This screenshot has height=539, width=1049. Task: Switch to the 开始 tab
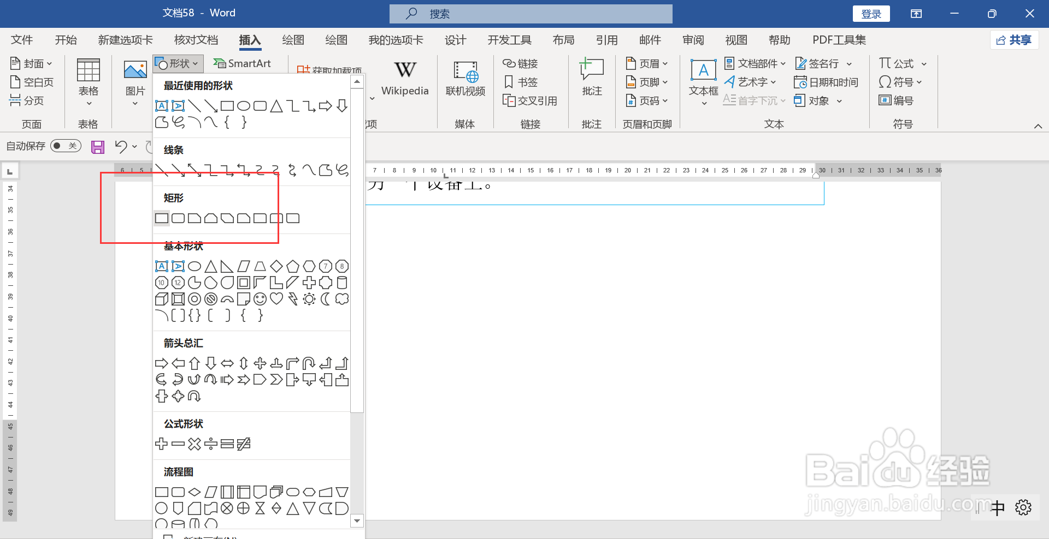pos(66,40)
